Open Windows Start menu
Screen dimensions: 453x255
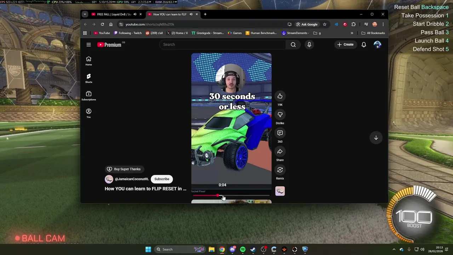[x=148, y=249]
